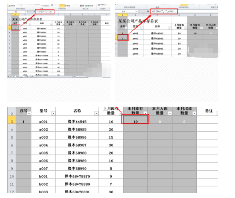Select the red-outlined cell containing 2
This screenshot has height=198, width=235.
123,37
